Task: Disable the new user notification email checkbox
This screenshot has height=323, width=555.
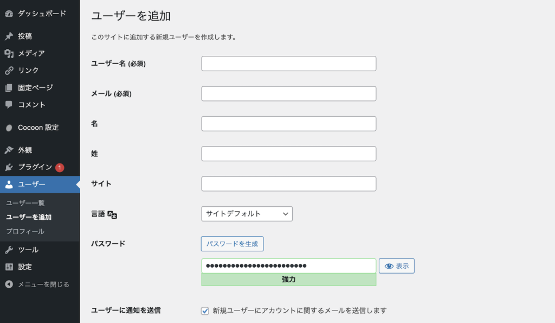Action: [x=205, y=311]
